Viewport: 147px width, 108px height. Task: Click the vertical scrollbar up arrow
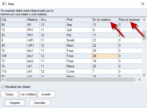tap(144, 20)
